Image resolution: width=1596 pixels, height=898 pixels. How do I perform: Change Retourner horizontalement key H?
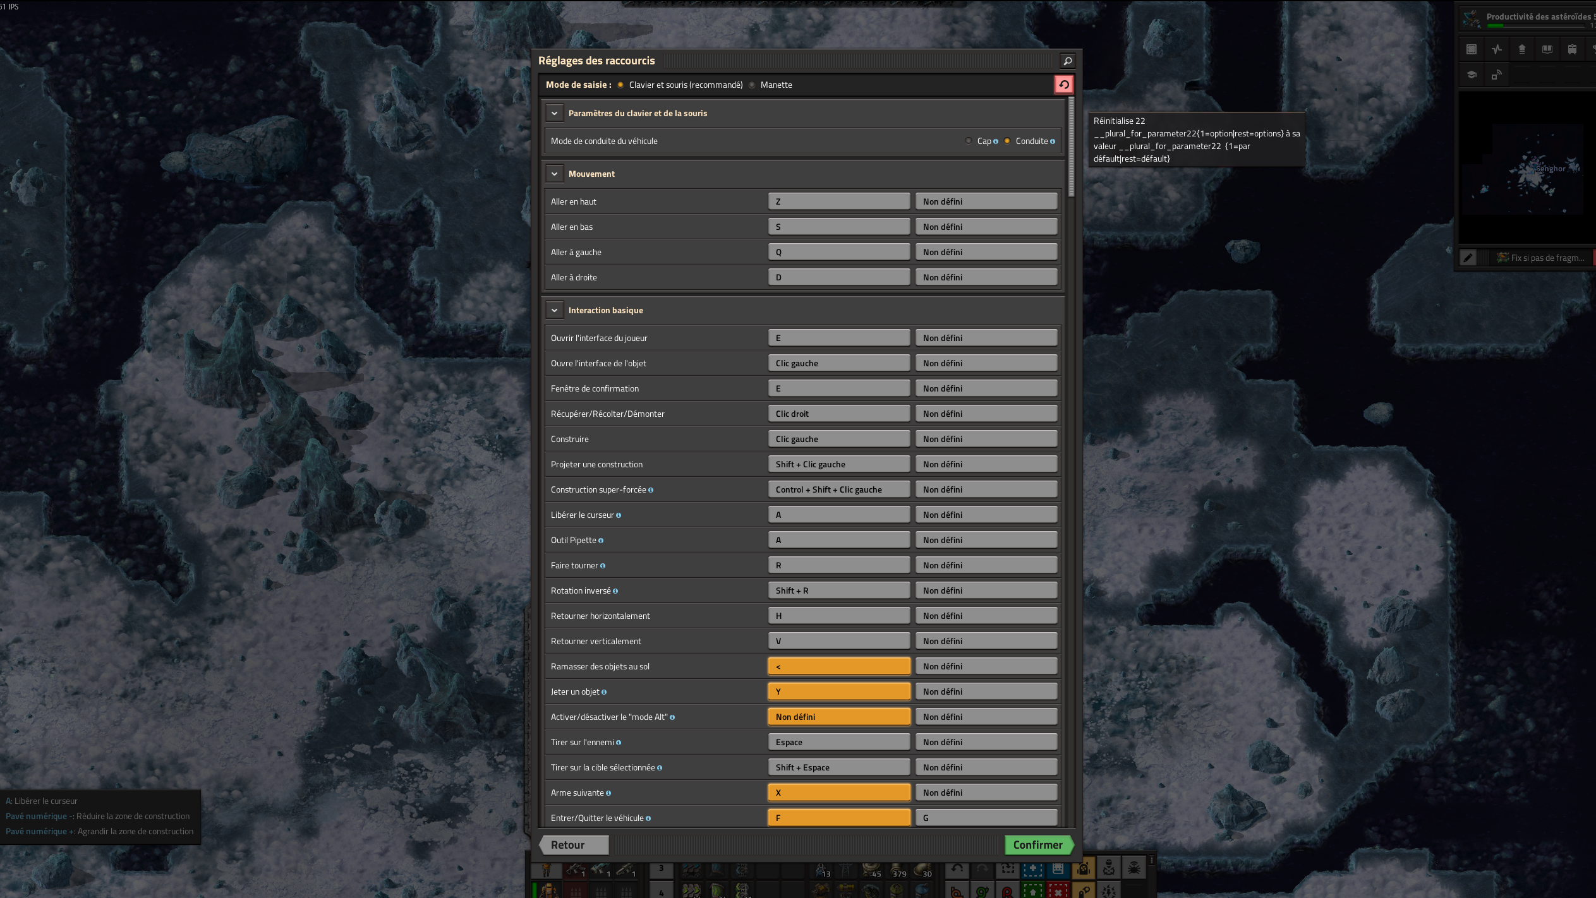click(x=839, y=616)
